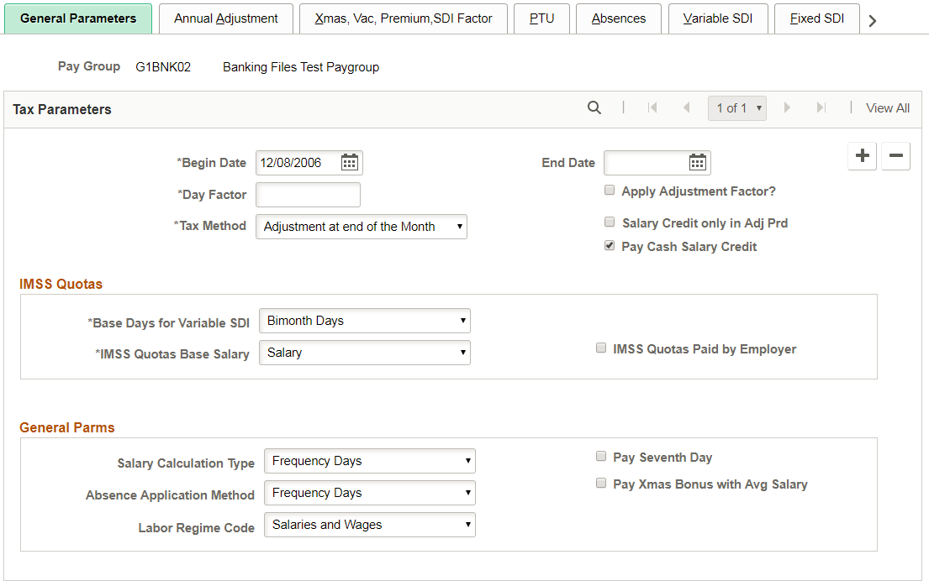Open the Absences tab
Screen dimensions: 929x586
(619, 18)
